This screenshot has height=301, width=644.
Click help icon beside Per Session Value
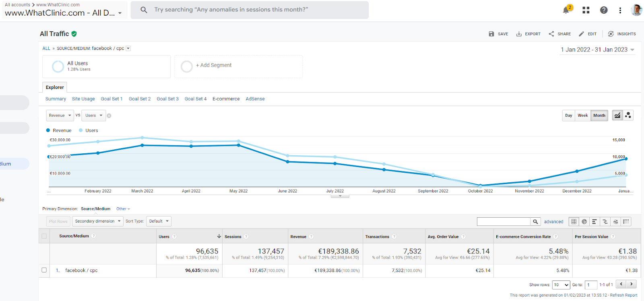tap(613, 237)
